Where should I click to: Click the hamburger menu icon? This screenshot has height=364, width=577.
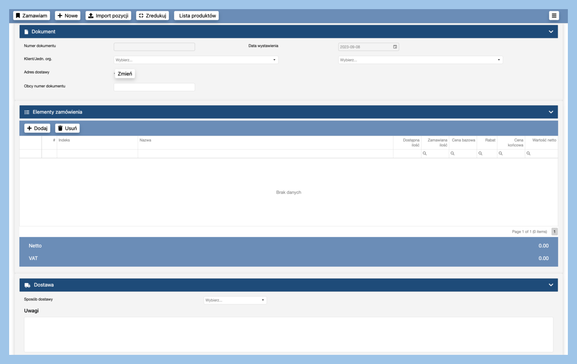[x=554, y=16]
